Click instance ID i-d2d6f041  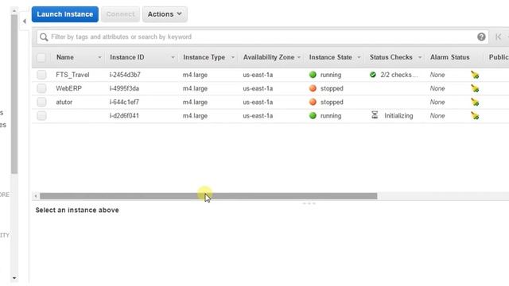click(124, 116)
